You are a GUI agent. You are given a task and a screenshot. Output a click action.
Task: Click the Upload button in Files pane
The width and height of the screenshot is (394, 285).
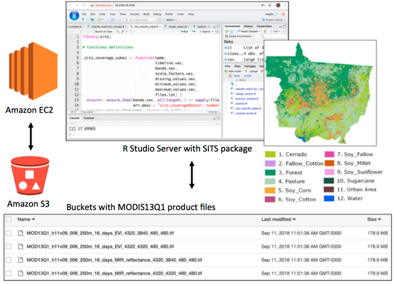click(252, 71)
